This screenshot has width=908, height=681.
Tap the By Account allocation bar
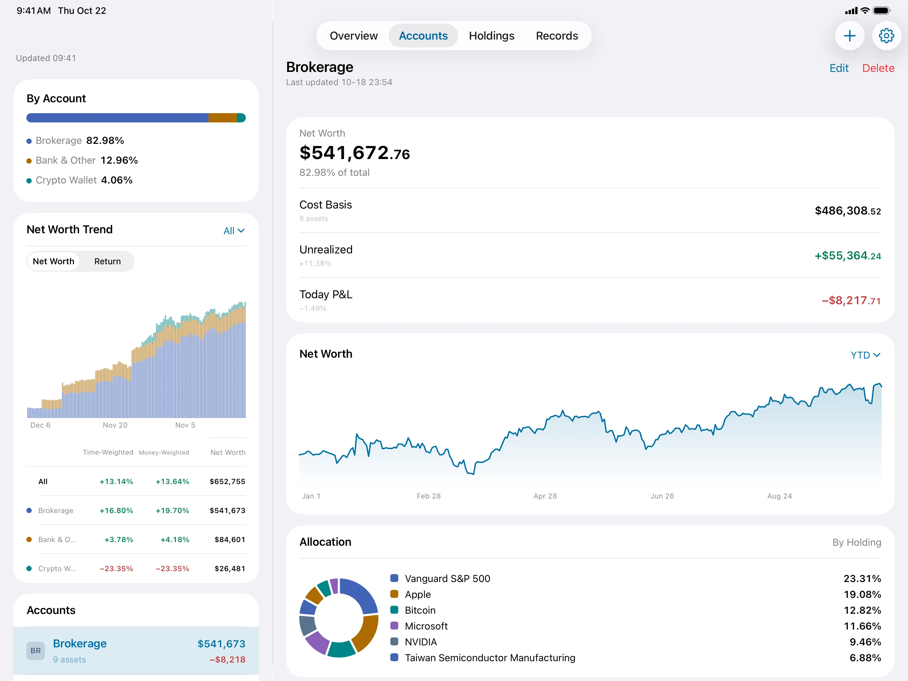136,118
